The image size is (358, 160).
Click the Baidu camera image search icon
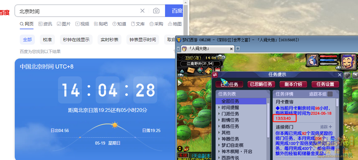coord(156,11)
